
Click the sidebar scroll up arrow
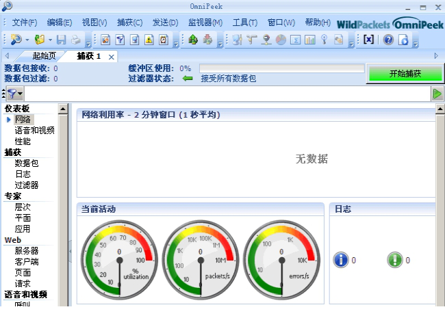click(63, 109)
